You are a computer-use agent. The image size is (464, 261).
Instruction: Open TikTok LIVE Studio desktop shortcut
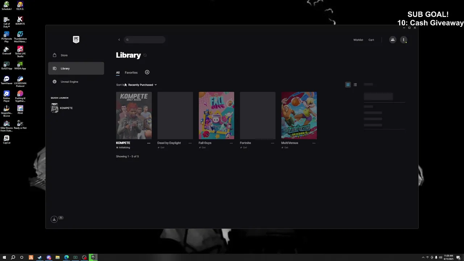pyautogui.click(x=20, y=52)
